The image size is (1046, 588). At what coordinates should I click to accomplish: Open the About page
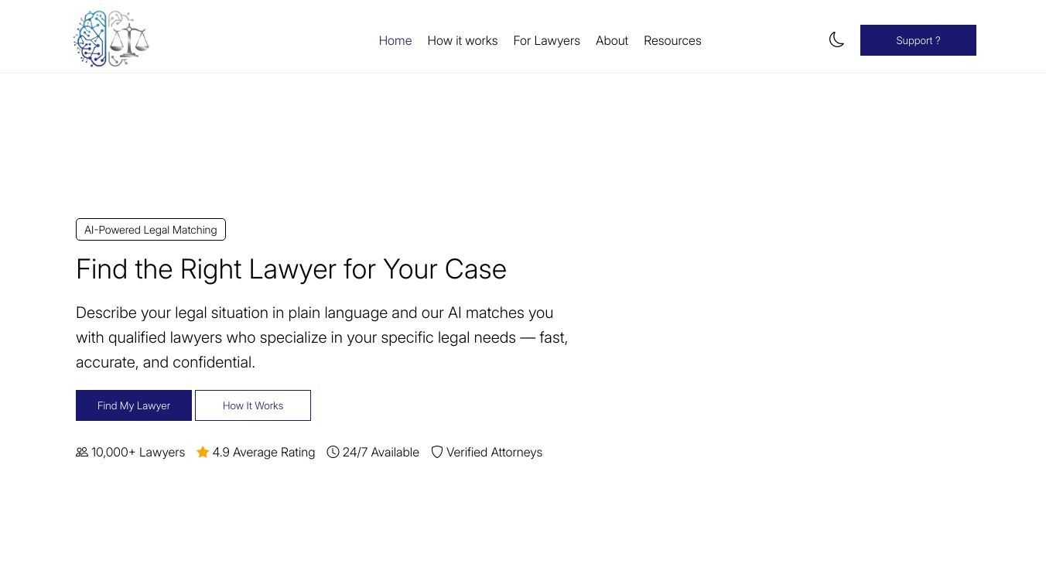coord(611,40)
